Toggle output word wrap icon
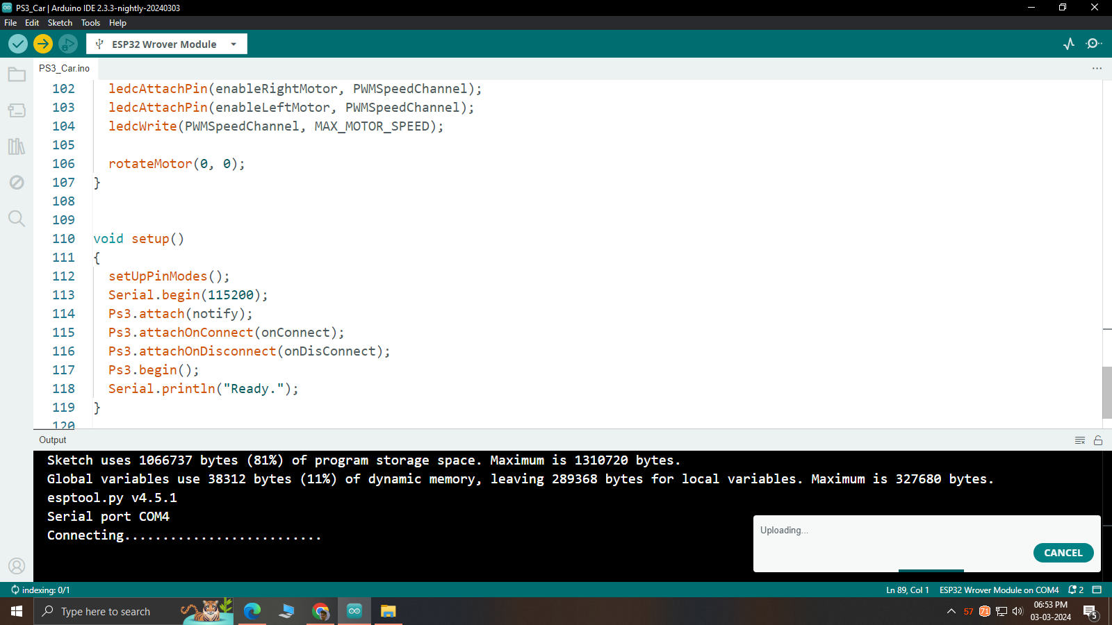This screenshot has height=625, width=1112. point(1080,440)
